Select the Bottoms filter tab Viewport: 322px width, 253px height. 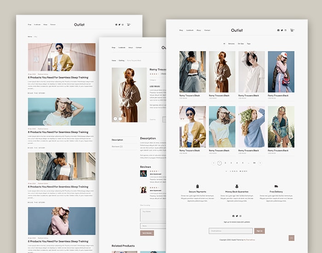(x=231, y=44)
